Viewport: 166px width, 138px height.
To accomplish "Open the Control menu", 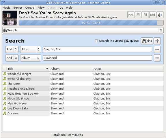I will point(30,8).
